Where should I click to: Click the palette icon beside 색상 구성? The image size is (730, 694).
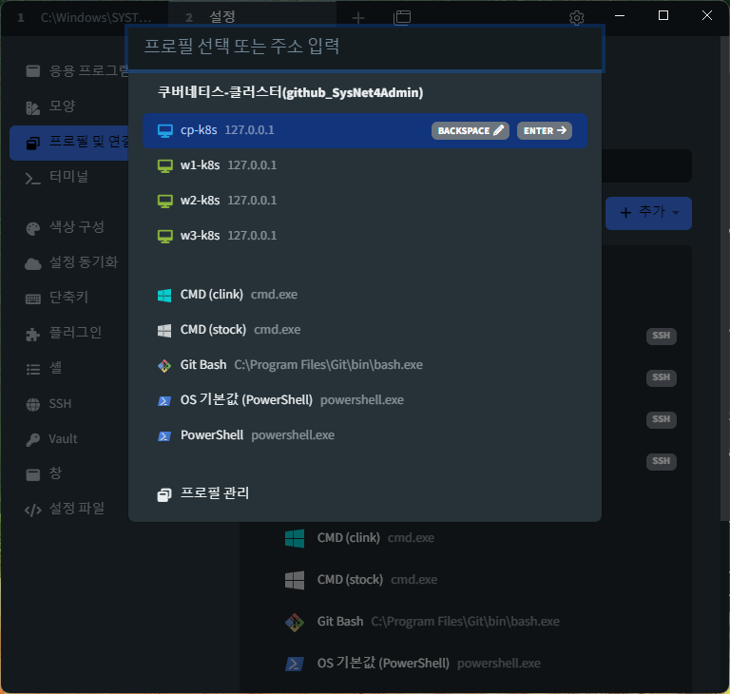point(32,229)
